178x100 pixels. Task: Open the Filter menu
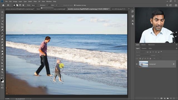coord(35,1)
